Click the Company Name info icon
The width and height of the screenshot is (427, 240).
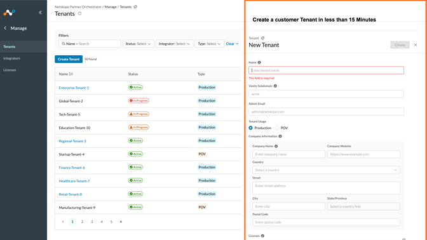pyautogui.click(x=276, y=147)
